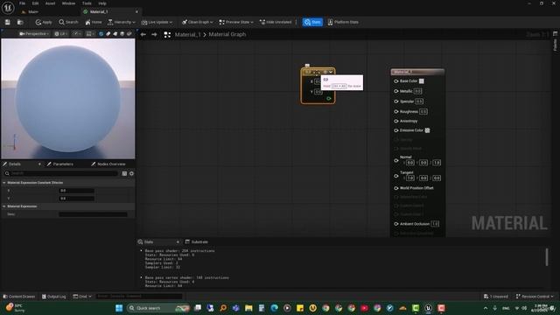560x315 pixels.
Task: Click the Save asset icon in toolbar
Action: [x=8, y=22]
